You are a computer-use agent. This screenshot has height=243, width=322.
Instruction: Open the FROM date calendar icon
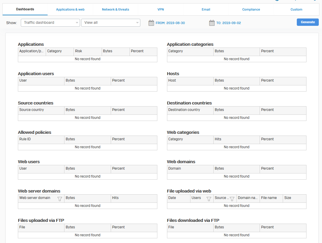pyautogui.click(x=151, y=23)
